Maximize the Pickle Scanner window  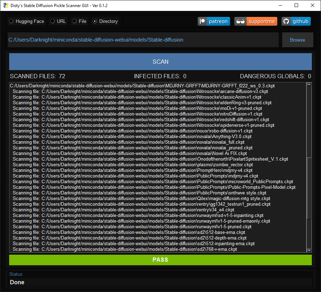pyautogui.click(x=296, y=6)
